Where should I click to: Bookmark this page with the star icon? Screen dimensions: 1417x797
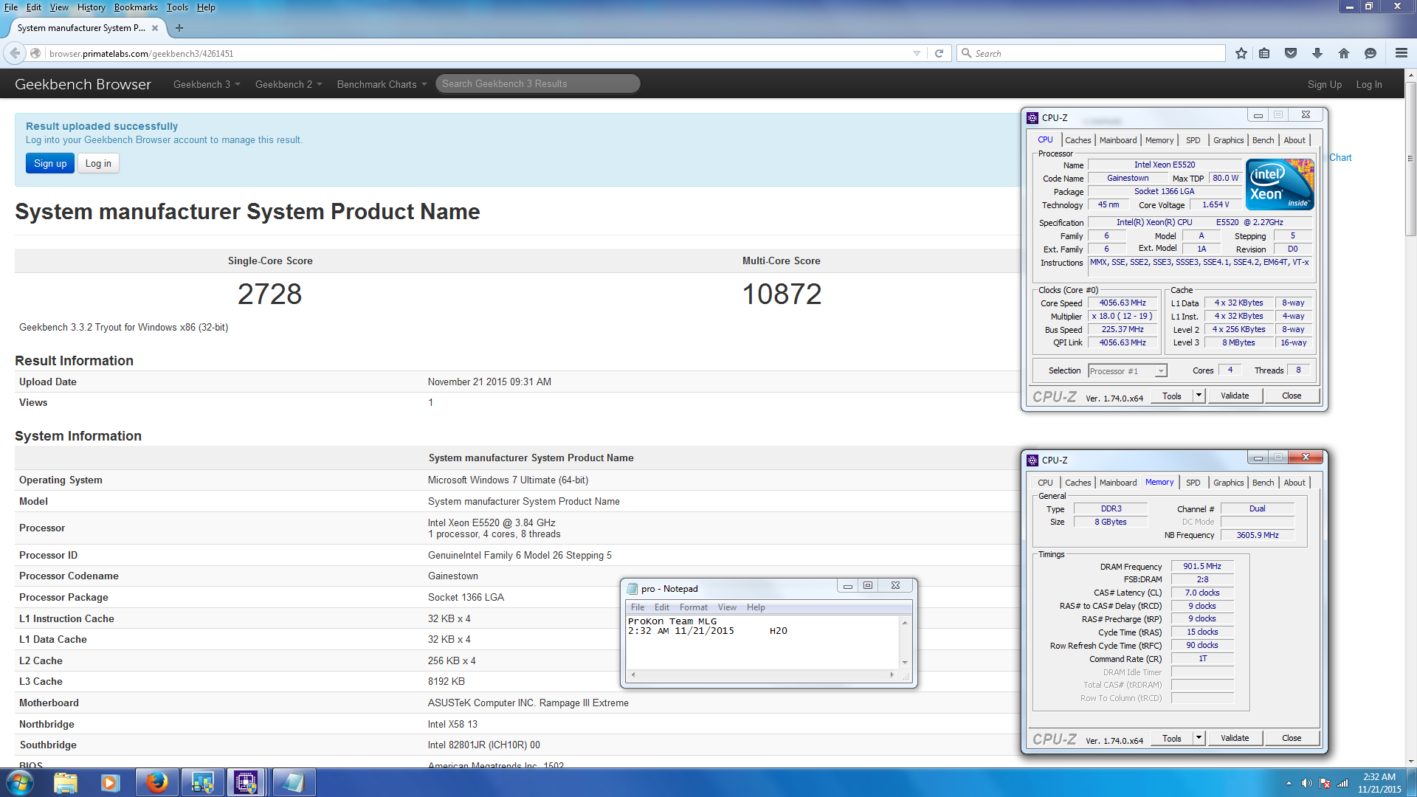click(x=1241, y=53)
